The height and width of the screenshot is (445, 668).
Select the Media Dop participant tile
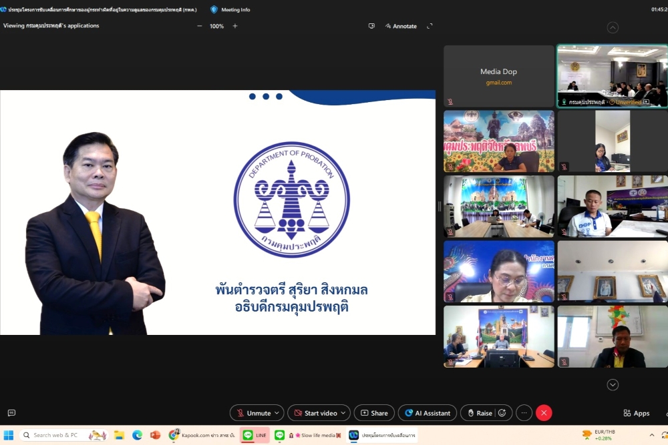coord(499,76)
